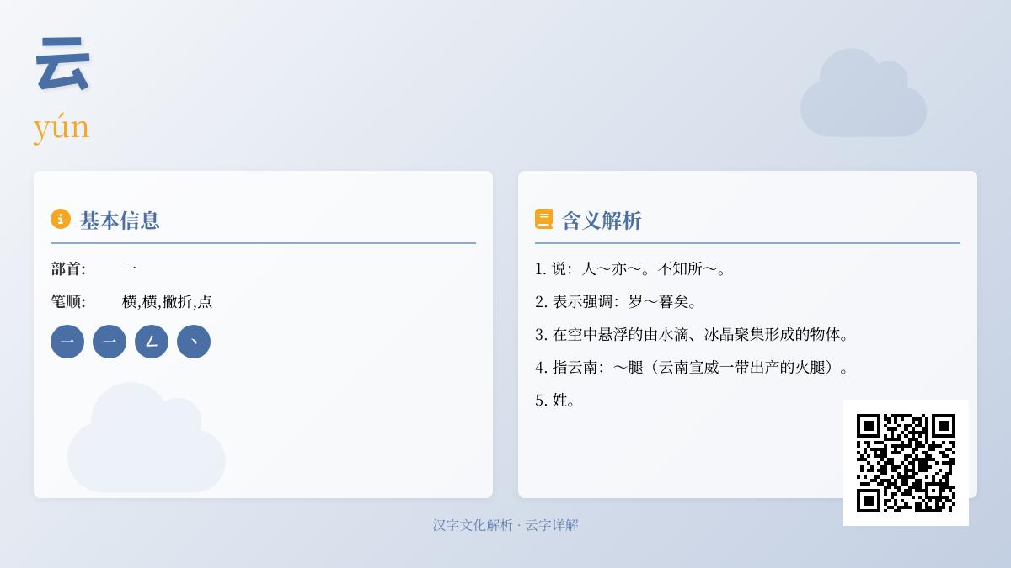This screenshot has width=1011, height=568.
Task: Click the 基本信息 section title
Action: [120, 220]
